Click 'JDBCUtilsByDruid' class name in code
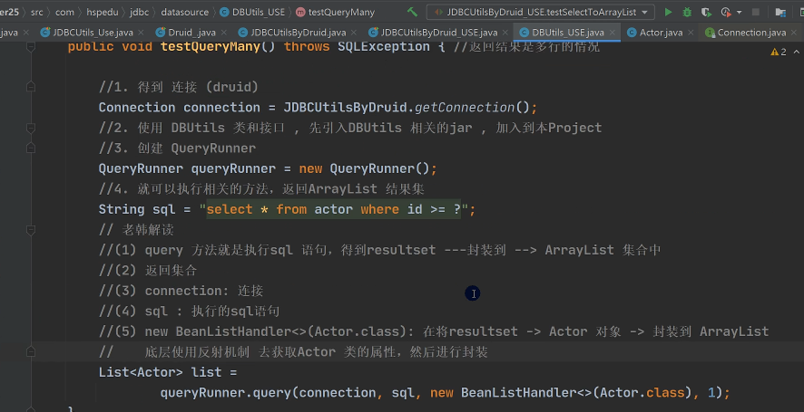 click(x=345, y=108)
